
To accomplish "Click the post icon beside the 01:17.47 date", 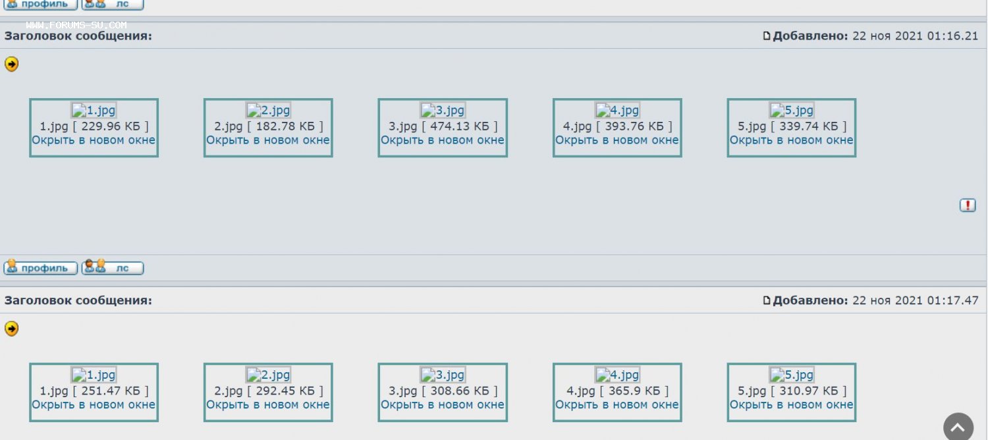I will [x=767, y=300].
